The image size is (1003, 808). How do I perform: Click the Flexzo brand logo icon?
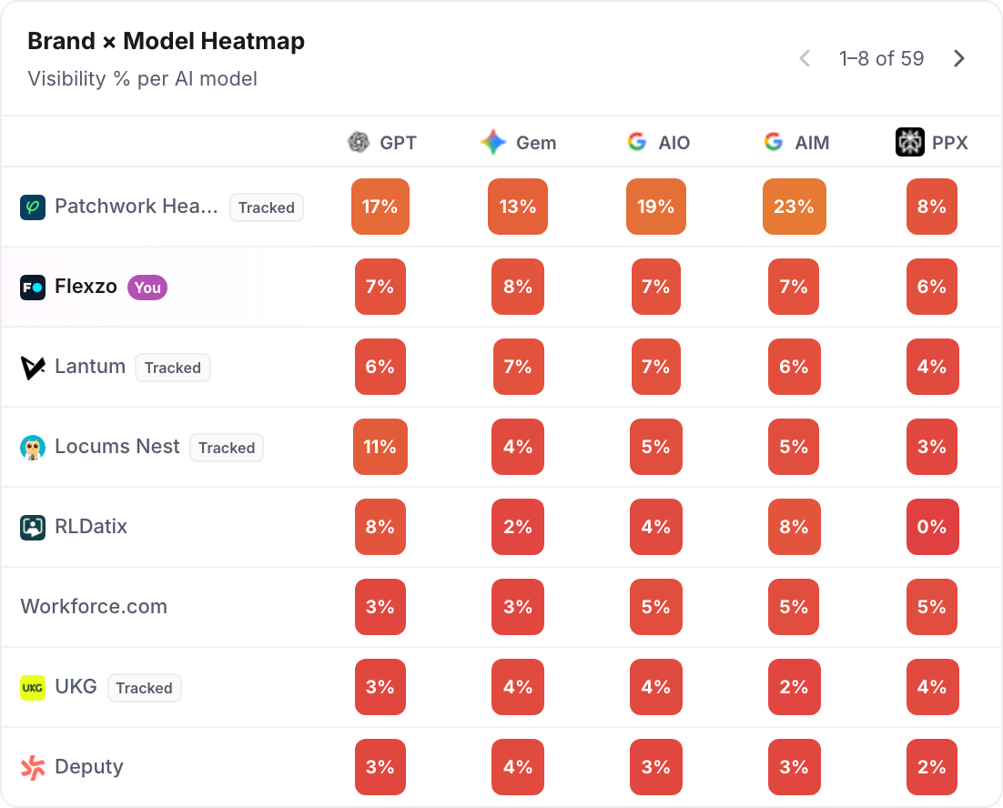33,287
